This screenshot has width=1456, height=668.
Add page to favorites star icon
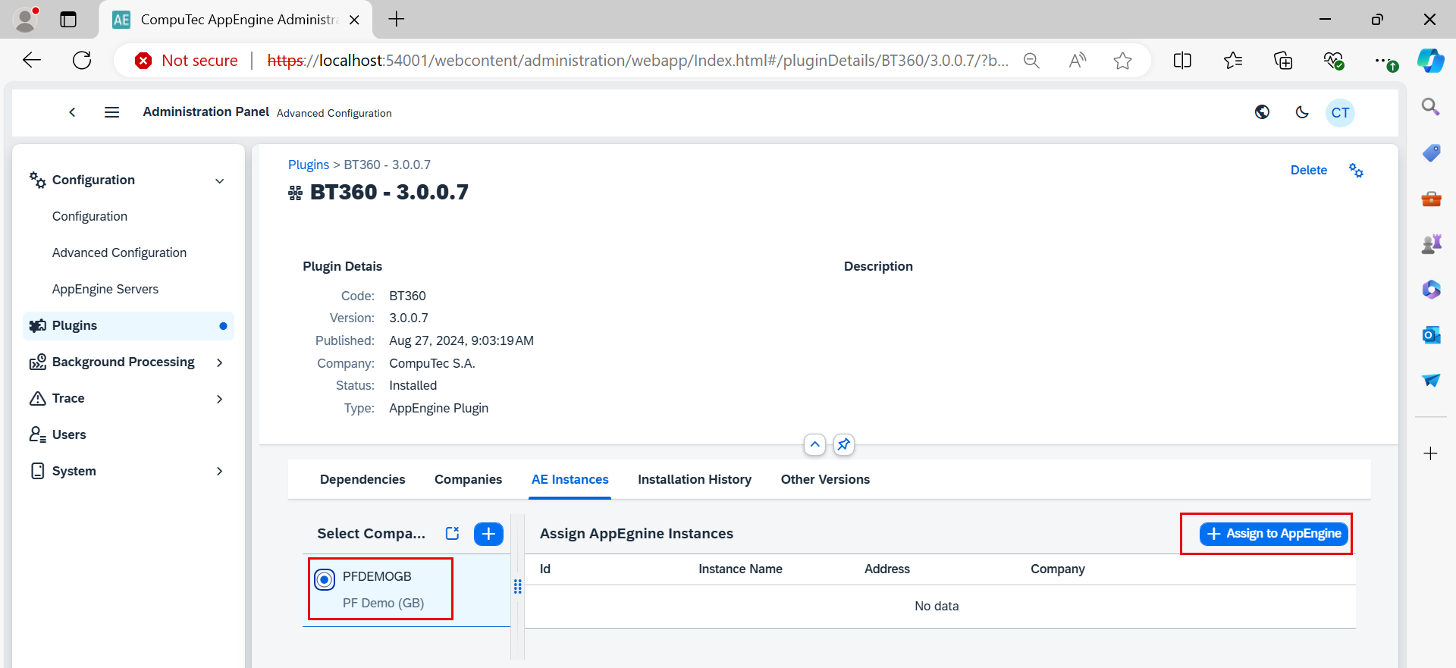1122,61
